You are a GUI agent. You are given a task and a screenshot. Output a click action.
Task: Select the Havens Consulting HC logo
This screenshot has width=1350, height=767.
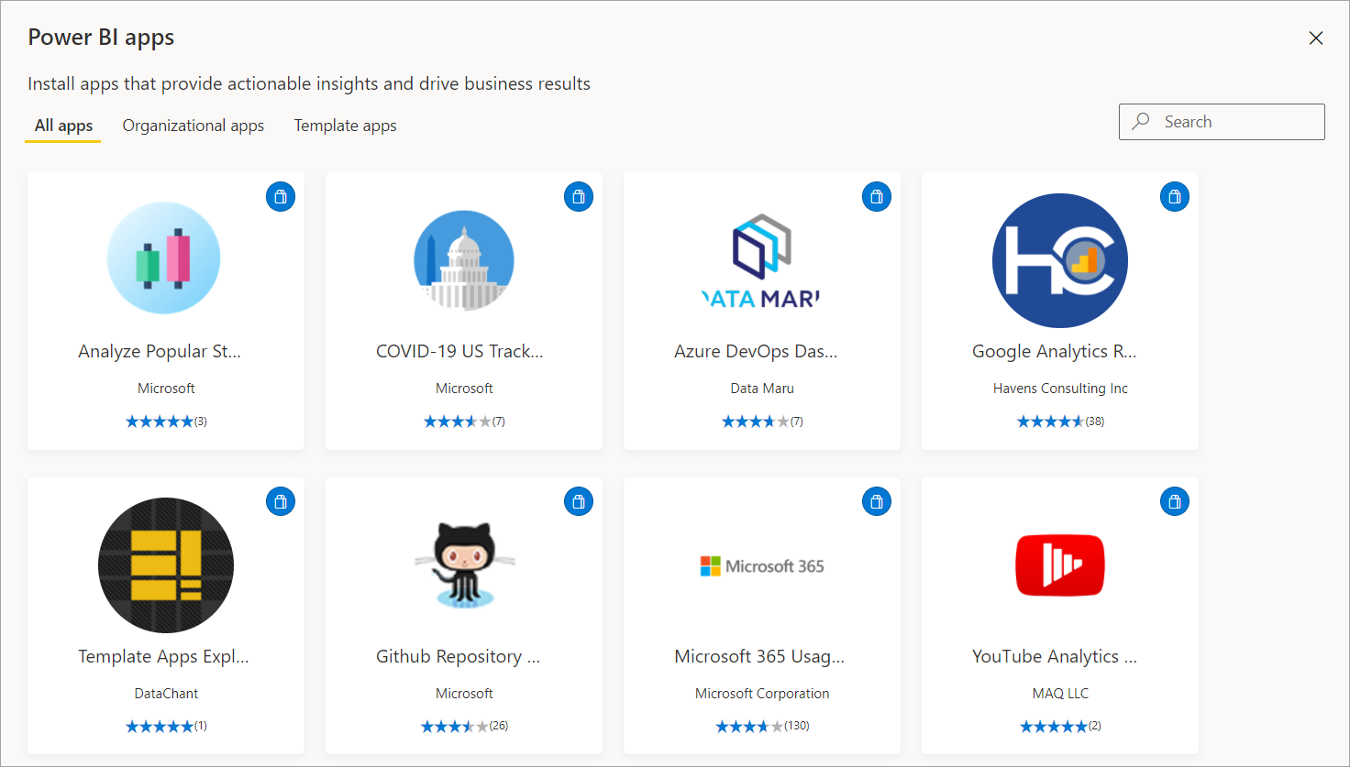point(1059,259)
